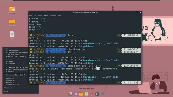Screen dimensions: 173x97
Task: Click the terminal title 'ari@ari-virtual-machine:~/Desktop'
Action: tap(85, 13)
